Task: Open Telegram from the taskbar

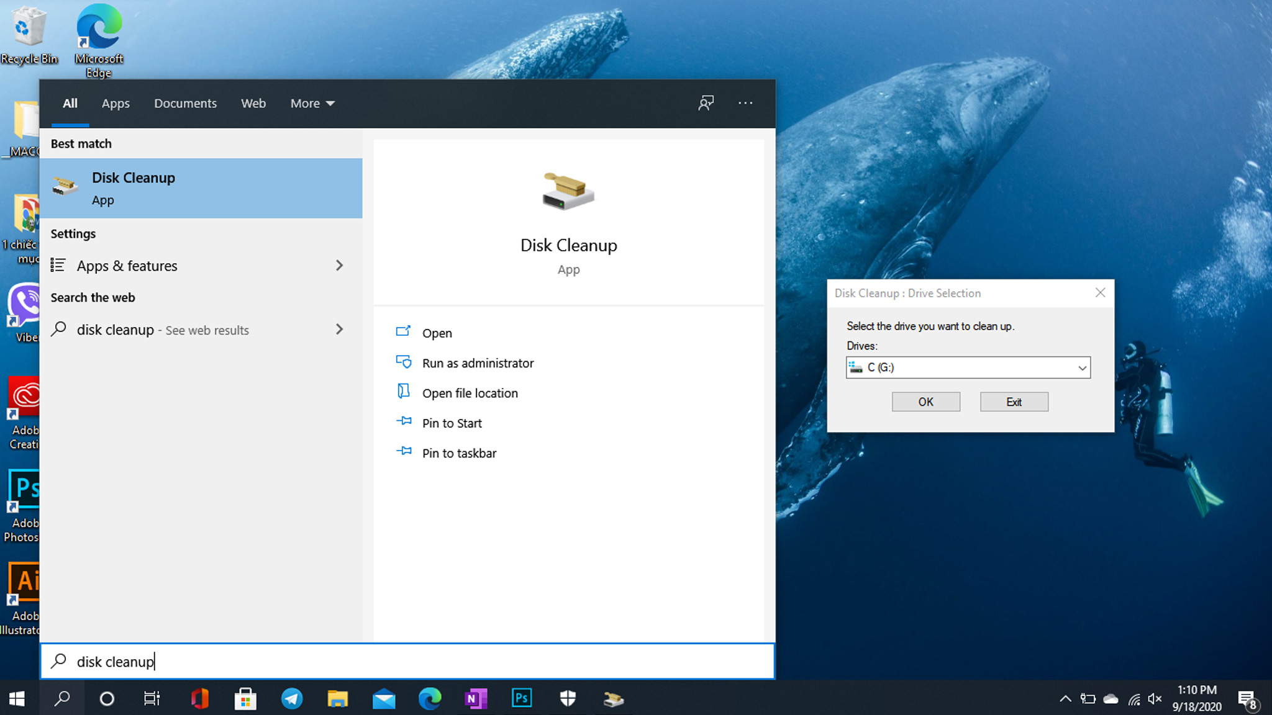Action: [x=292, y=699]
